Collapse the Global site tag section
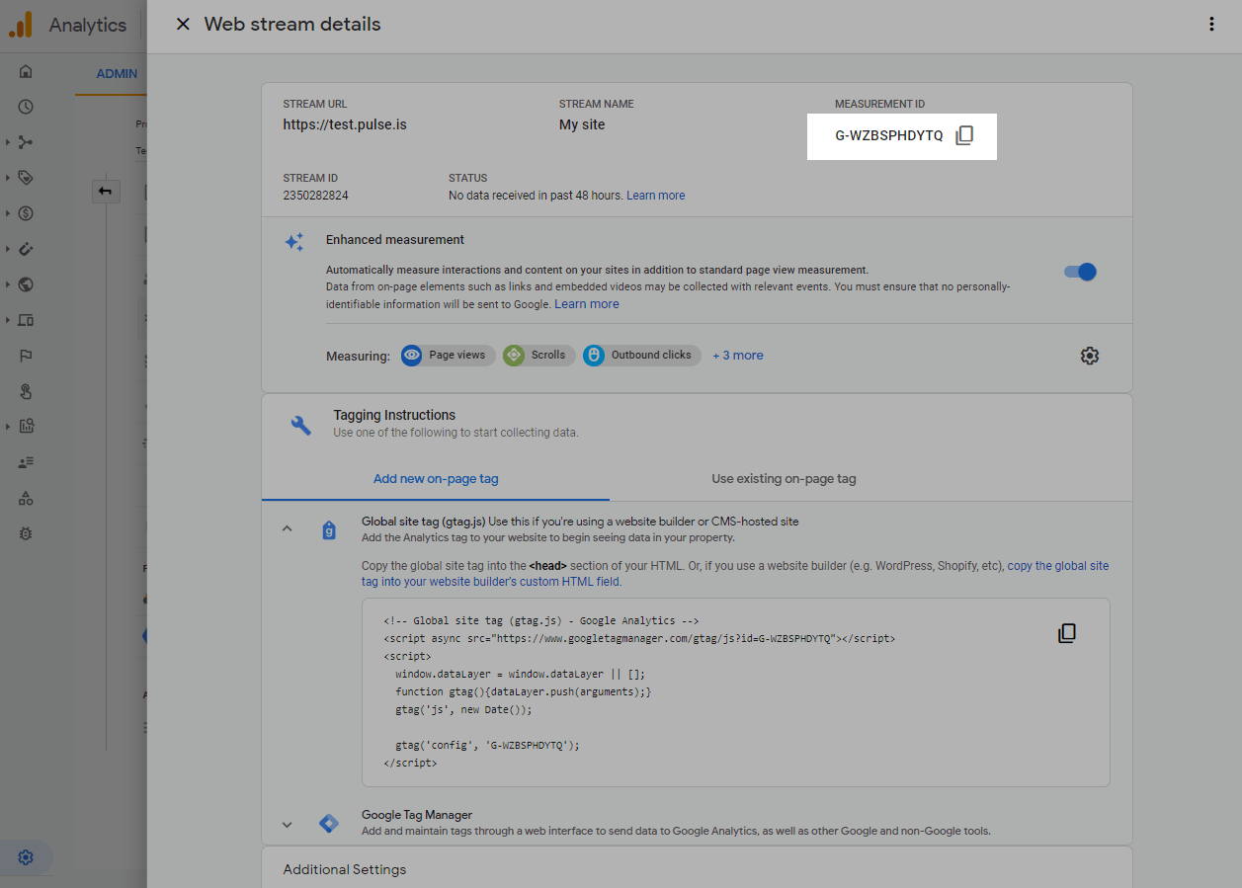Image resolution: width=1242 pixels, height=888 pixels. (287, 528)
